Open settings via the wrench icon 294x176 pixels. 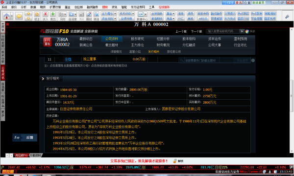click(x=287, y=17)
